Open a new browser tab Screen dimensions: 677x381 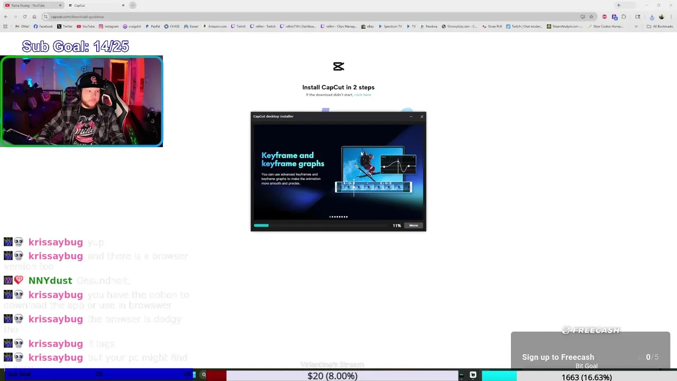click(133, 5)
